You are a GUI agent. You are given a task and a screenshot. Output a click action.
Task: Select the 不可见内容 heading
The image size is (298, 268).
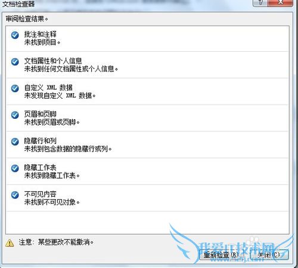41,194
